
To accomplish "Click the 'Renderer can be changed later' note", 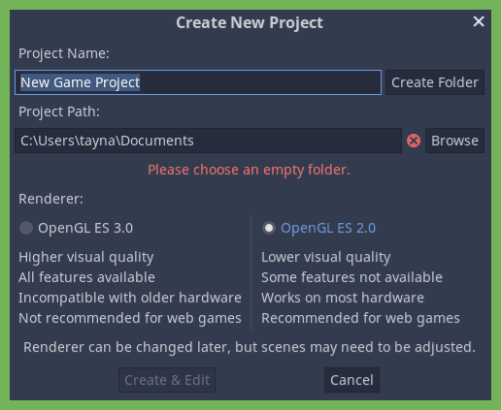I will 250,347.
